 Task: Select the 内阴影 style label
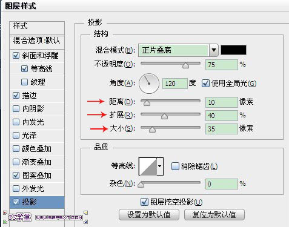coord(33,109)
